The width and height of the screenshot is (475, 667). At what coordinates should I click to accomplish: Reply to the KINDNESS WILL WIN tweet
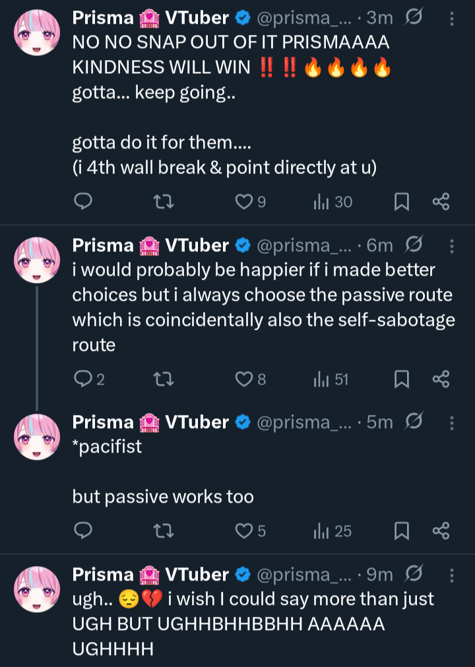pos(82,202)
